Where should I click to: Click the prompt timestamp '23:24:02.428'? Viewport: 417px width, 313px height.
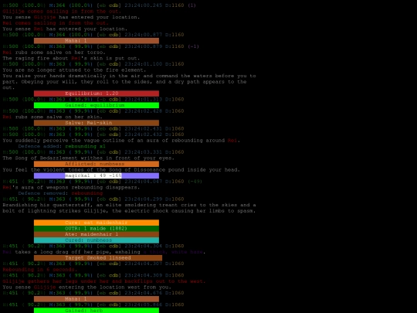click(144, 111)
